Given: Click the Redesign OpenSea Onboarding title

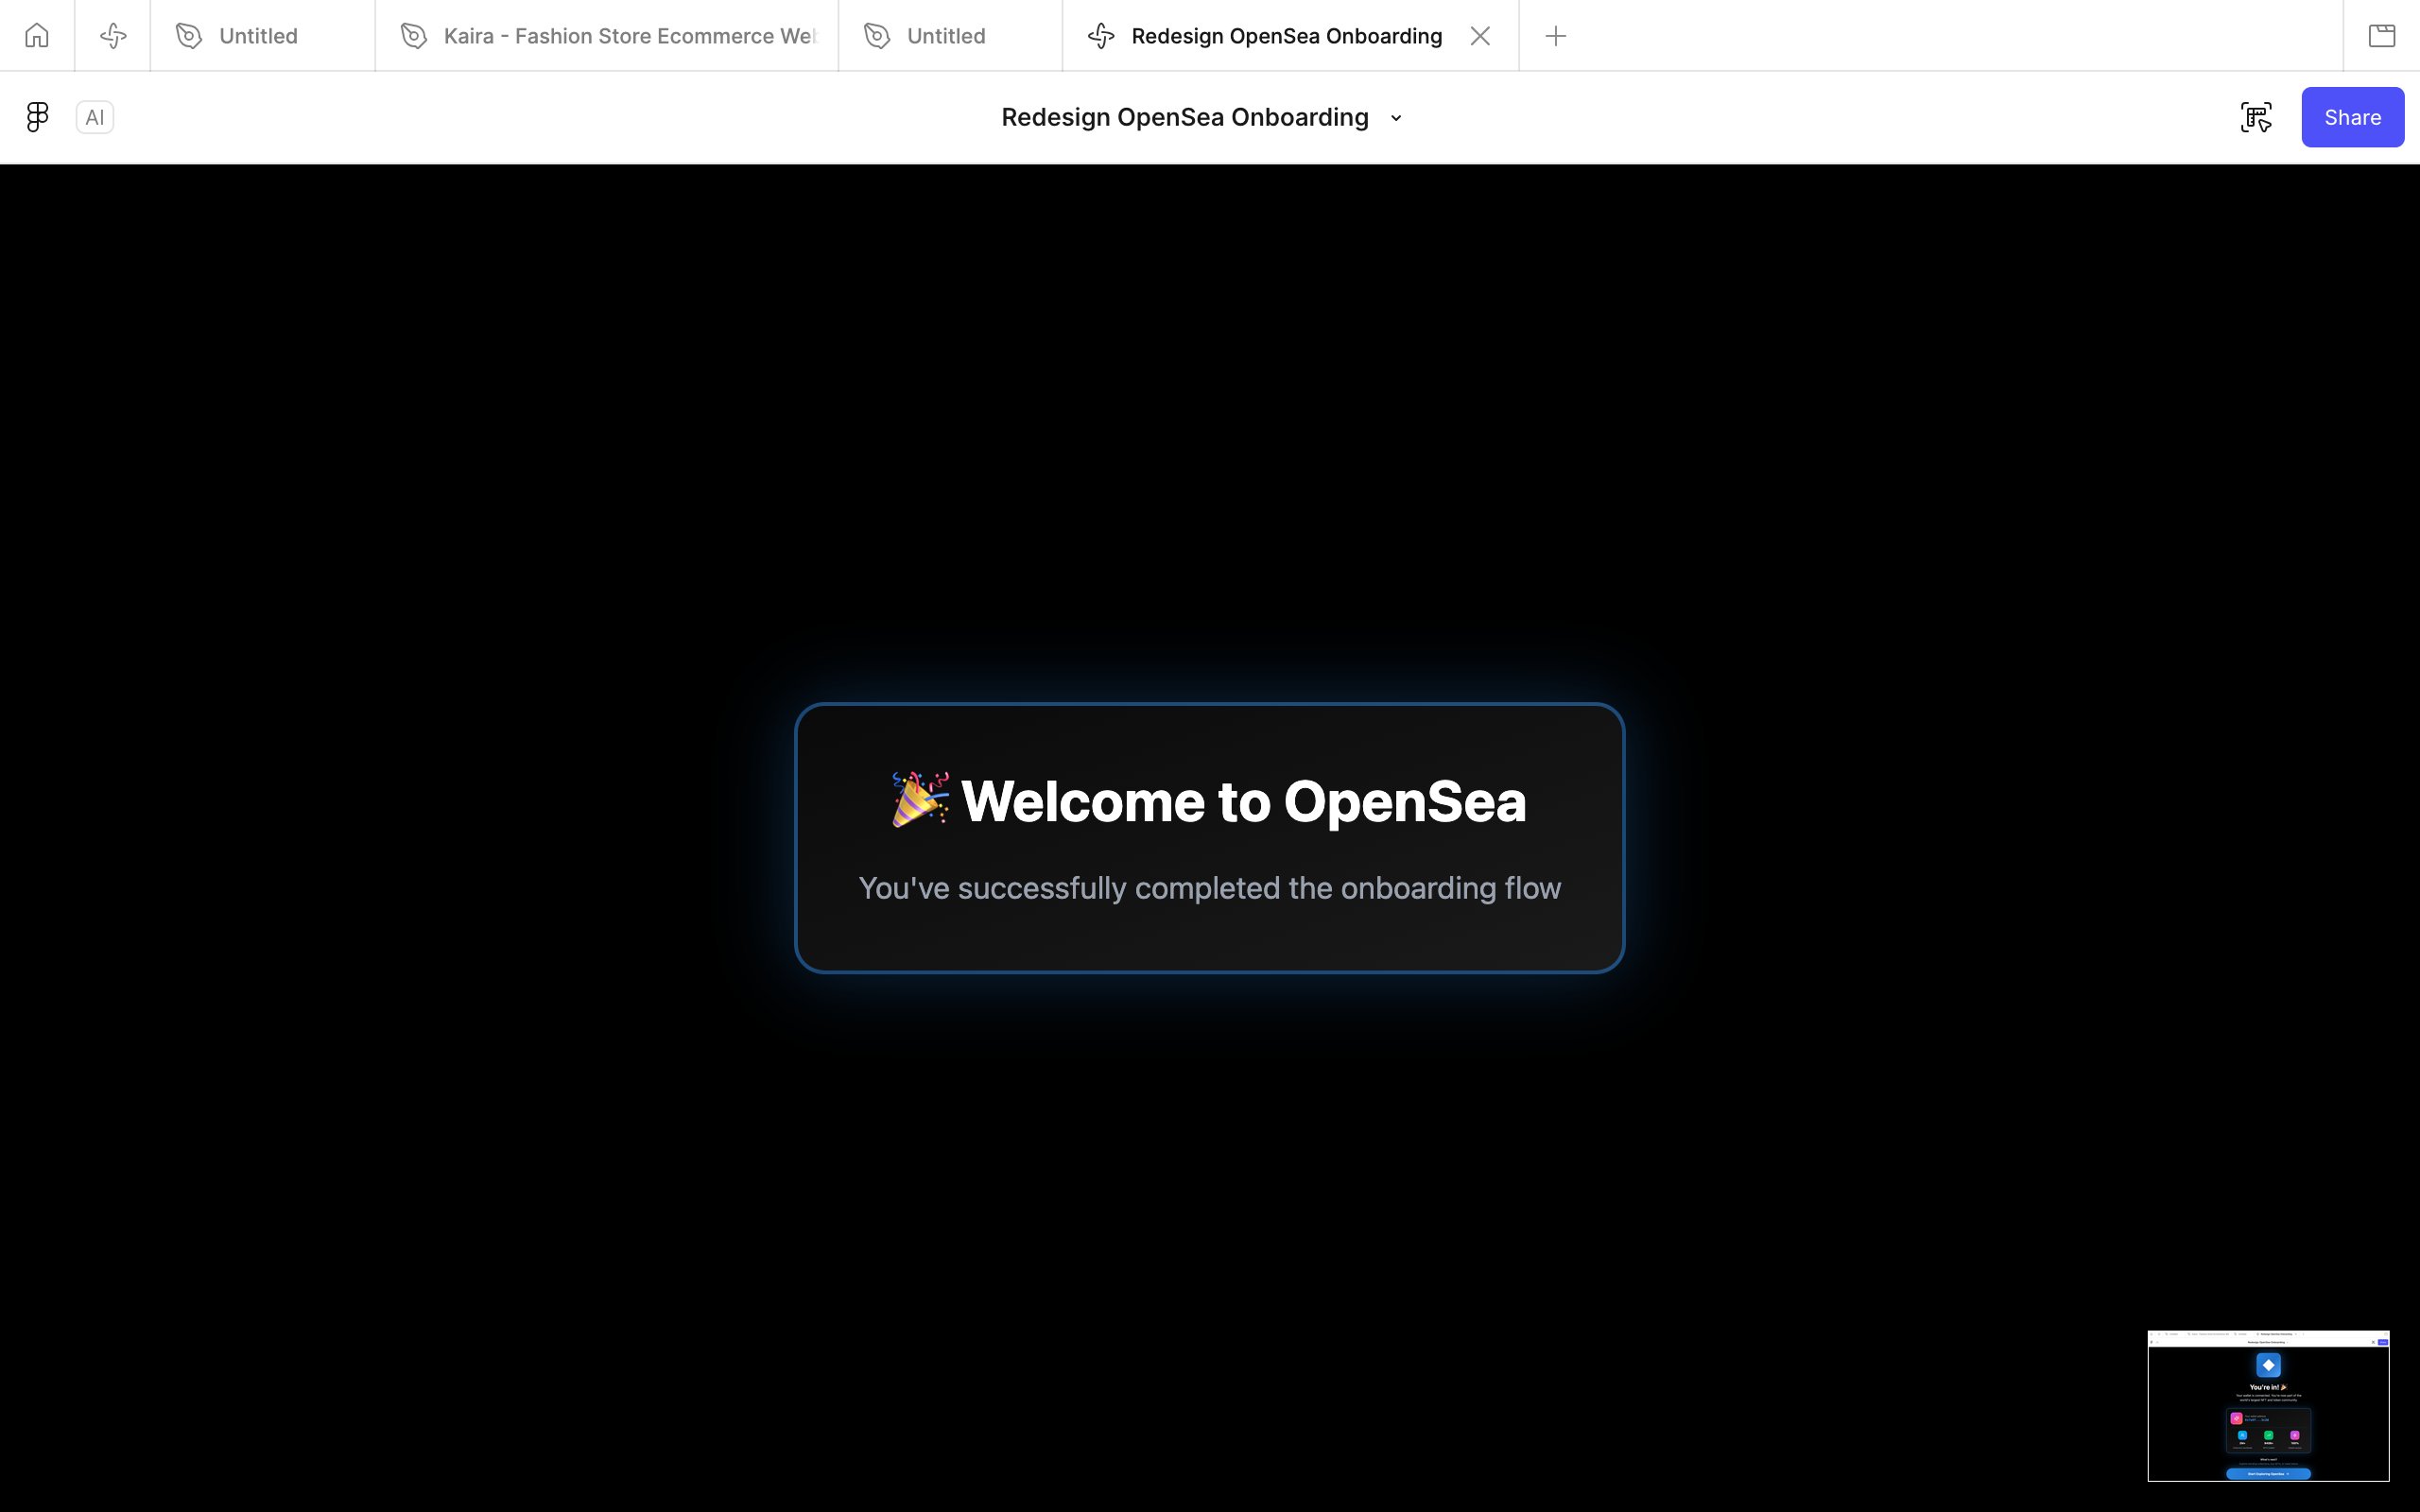Looking at the screenshot, I should [x=1184, y=117].
